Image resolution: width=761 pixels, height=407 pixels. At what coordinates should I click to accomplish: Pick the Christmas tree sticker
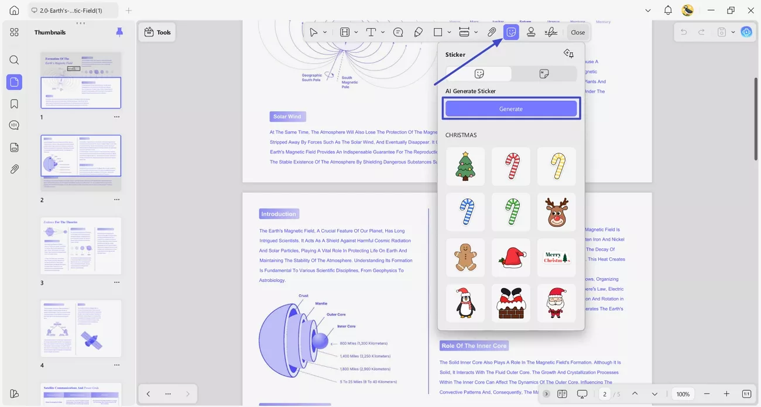[465, 166]
